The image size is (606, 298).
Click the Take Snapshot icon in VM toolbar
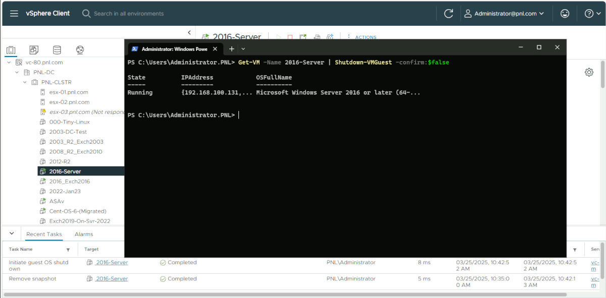[x=330, y=37]
